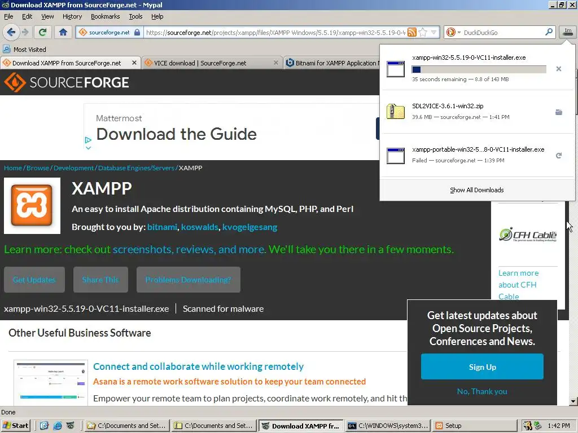Open containing folder for SDL2VICE-3.6.1-win32.zip
This screenshot has height=433, width=578.
(558, 112)
